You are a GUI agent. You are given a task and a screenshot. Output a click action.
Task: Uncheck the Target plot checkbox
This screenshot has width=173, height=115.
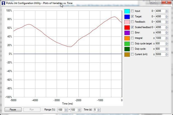point(132,16)
